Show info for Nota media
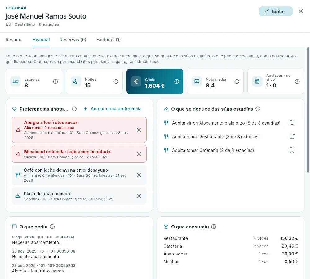The height and width of the screenshot is (279, 310). pyautogui.click(x=237, y=82)
